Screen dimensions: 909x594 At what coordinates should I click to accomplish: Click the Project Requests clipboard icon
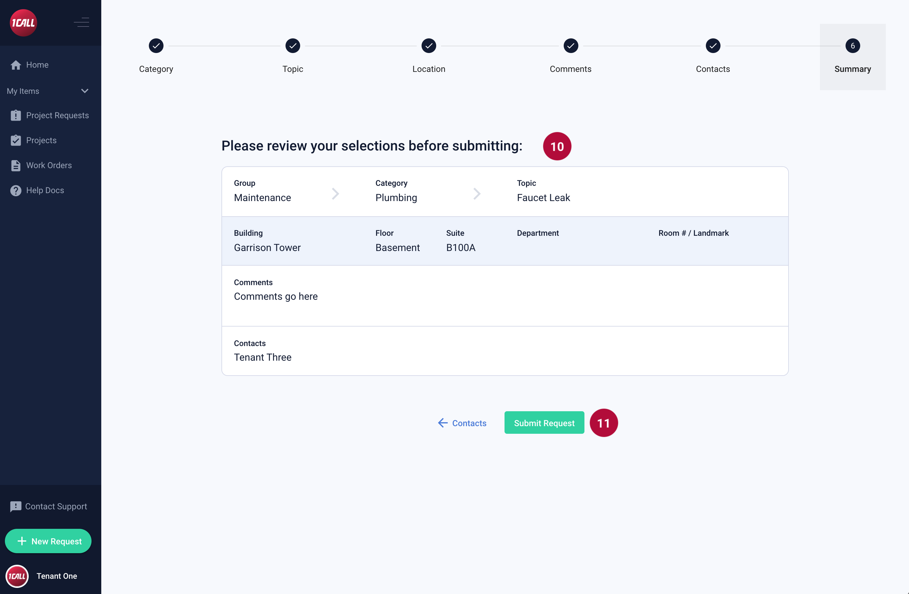coord(16,115)
